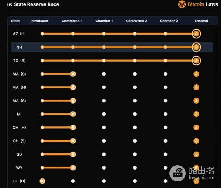Click the NH enacted Bitcoin icon

pyautogui.click(x=196, y=47)
